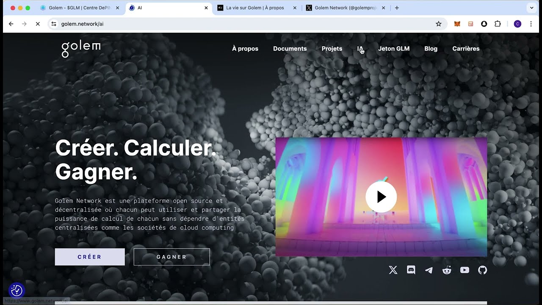
Task: Open the Chrome profile avatar
Action: pos(517,24)
